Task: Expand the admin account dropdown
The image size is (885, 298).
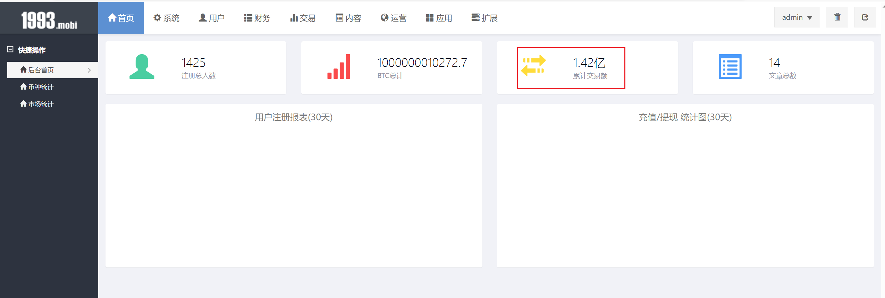Action: coord(797,17)
